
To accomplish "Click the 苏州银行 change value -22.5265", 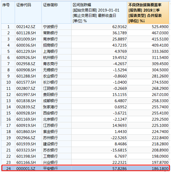I will tap(119, 138).
